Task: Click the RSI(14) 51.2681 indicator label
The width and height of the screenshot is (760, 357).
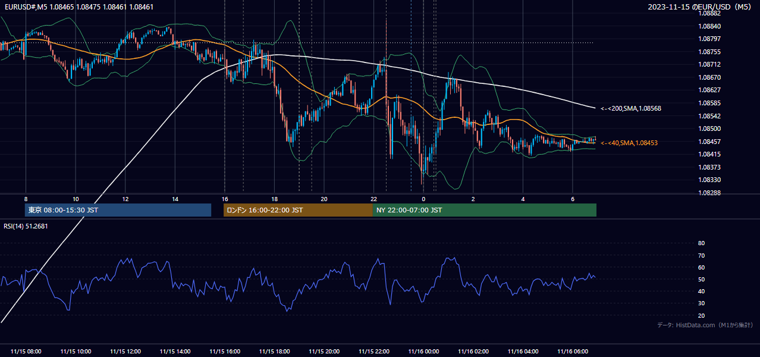Action: [x=26, y=226]
